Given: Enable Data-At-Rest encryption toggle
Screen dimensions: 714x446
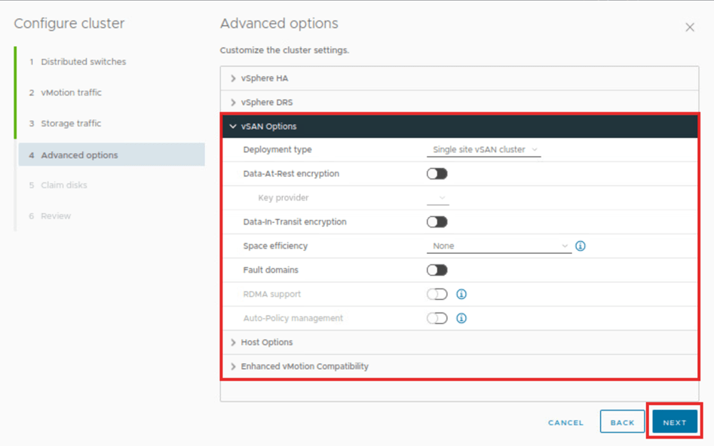Looking at the screenshot, I should [x=437, y=174].
